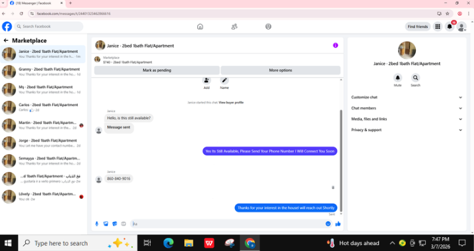Search in the Janice conversation
The image size is (474, 251).
(x=415, y=78)
